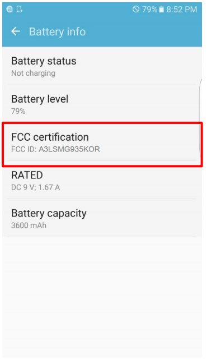Tap the Not charging status text
207x359 pixels.
coord(33,73)
